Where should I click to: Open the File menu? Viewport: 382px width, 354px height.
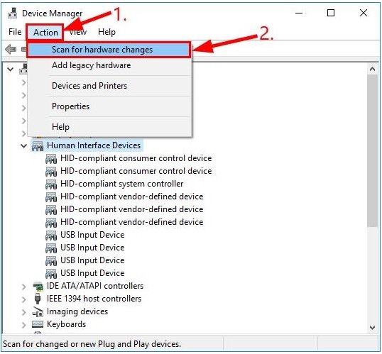pyautogui.click(x=15, y=32)
